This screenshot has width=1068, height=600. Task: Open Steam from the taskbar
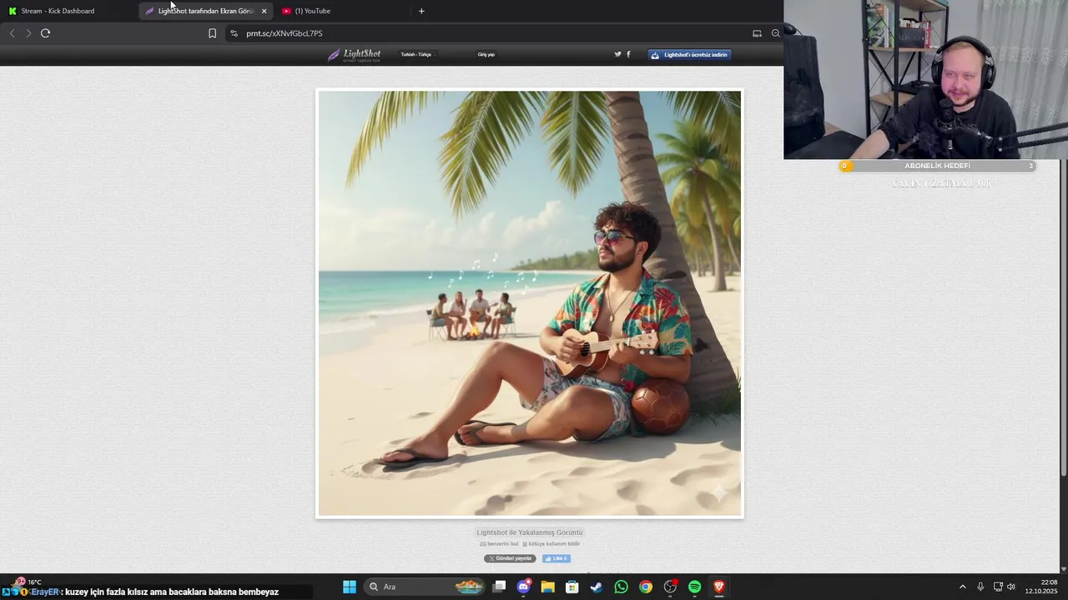[x=597, y=587]
